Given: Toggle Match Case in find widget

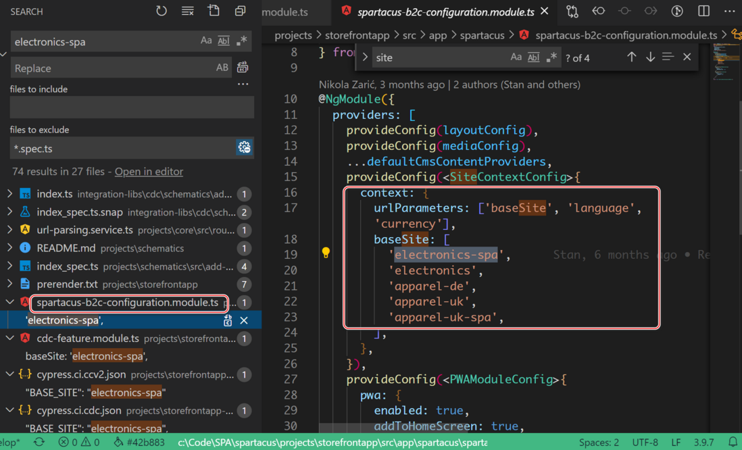Looking at the screenshot, I should (x=516, y=57).
